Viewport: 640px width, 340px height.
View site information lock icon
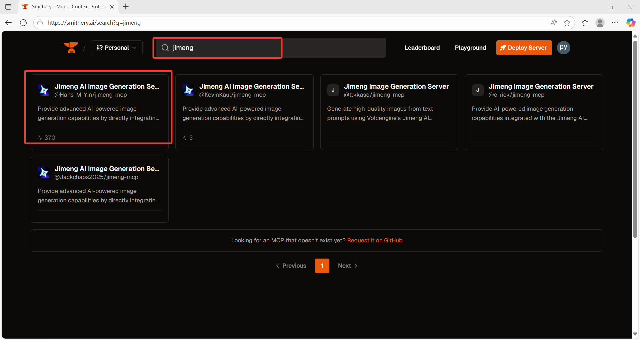click(40, 23)
